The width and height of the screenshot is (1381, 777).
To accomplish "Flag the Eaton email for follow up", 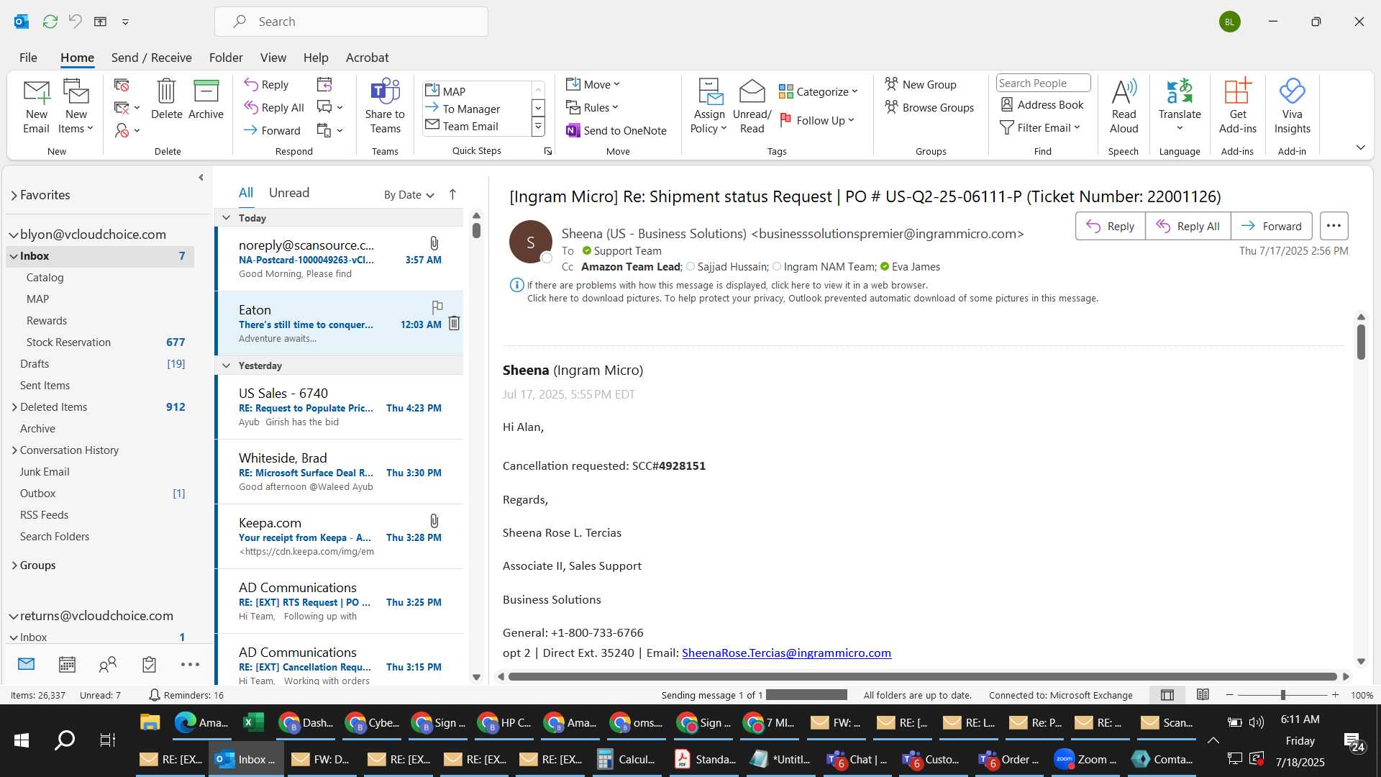I will pyautogui.click(x=437, y=307).
